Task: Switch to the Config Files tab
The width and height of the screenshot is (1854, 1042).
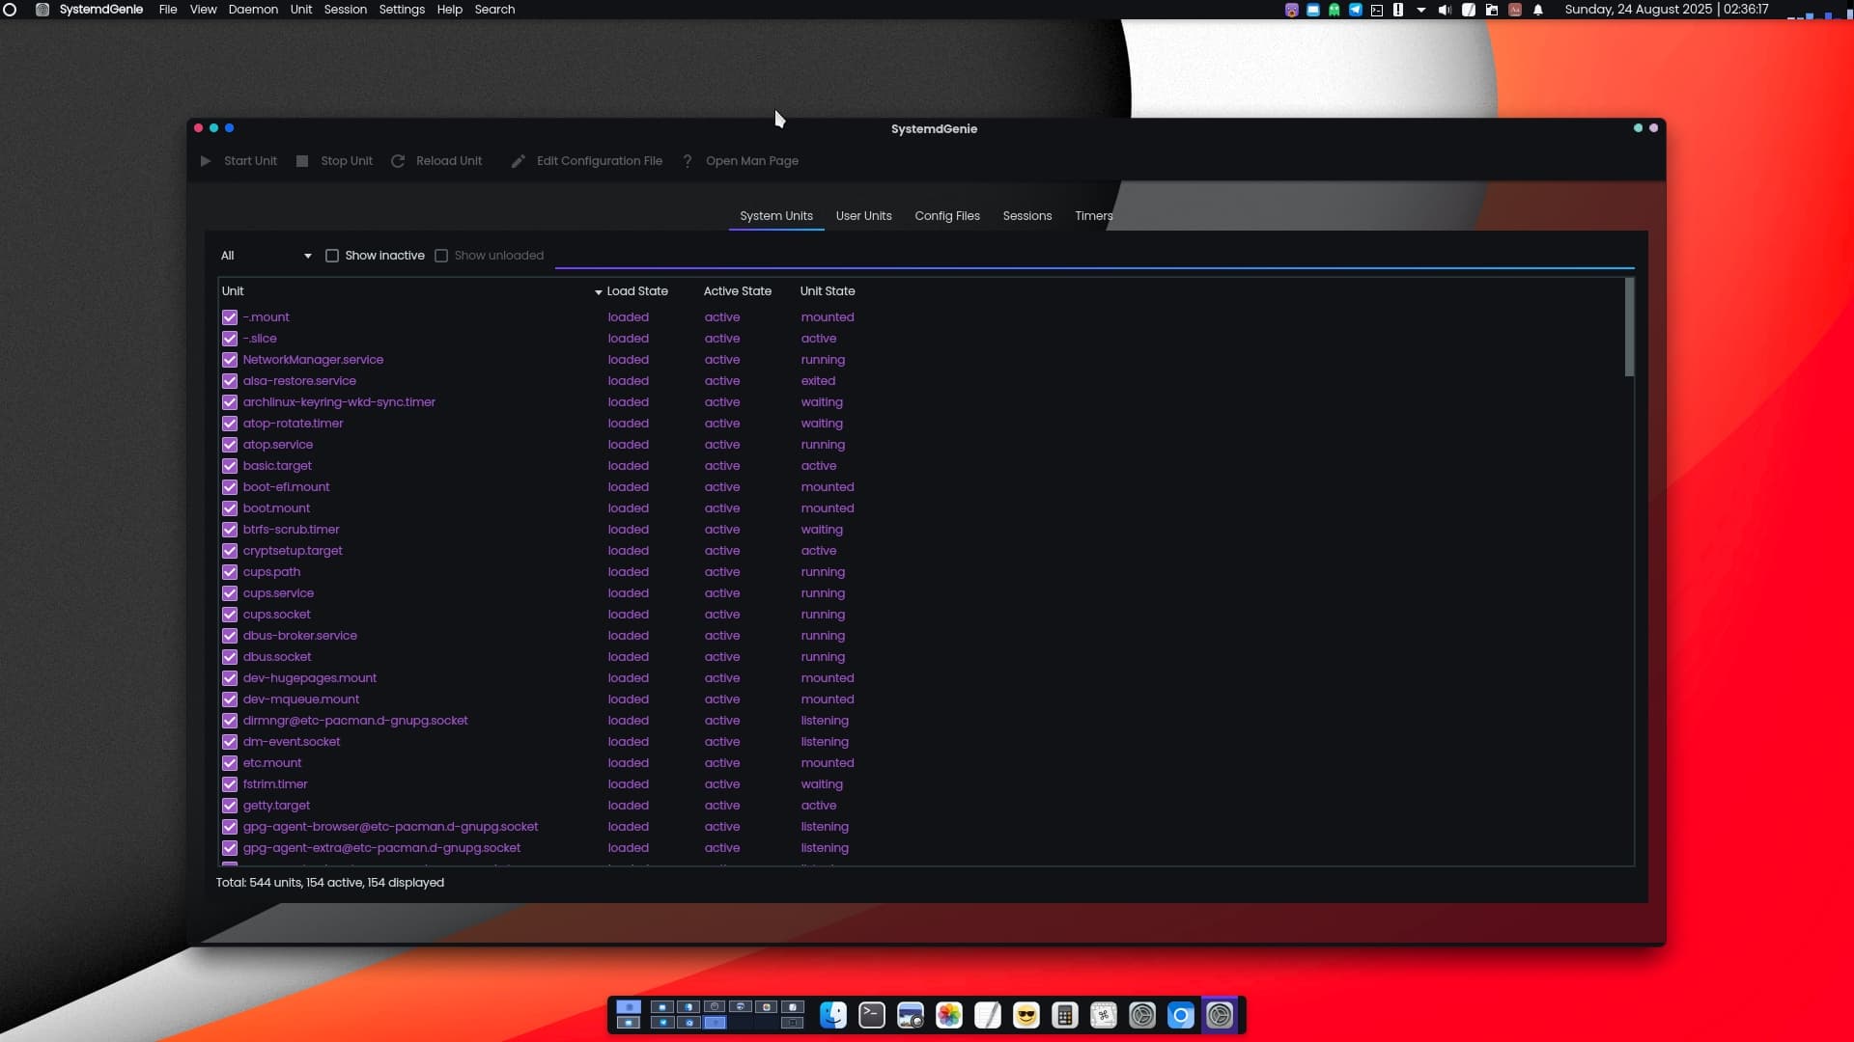Action: (946, 216)
